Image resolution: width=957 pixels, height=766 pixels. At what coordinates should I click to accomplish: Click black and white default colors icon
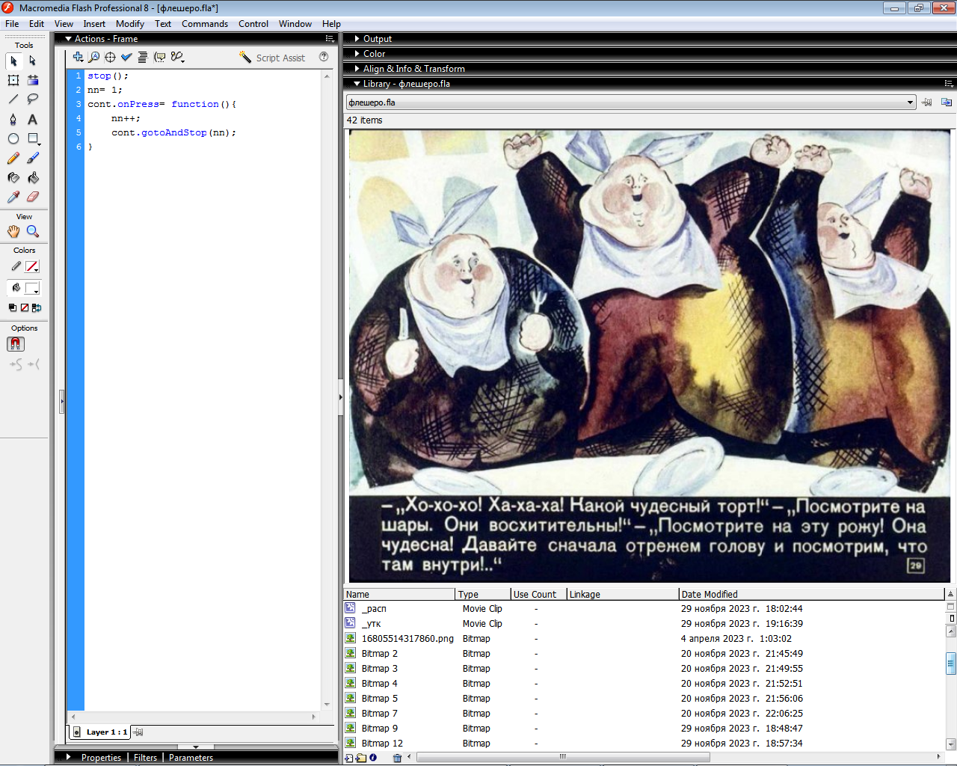[13, 307]
